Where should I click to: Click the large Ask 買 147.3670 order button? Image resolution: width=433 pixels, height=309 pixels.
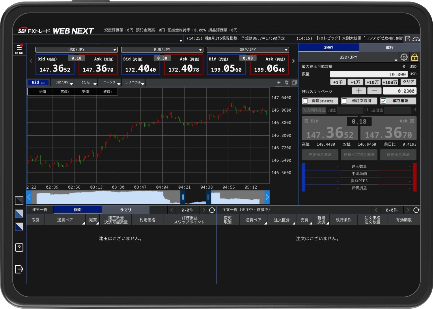click(x=389, y=128)
